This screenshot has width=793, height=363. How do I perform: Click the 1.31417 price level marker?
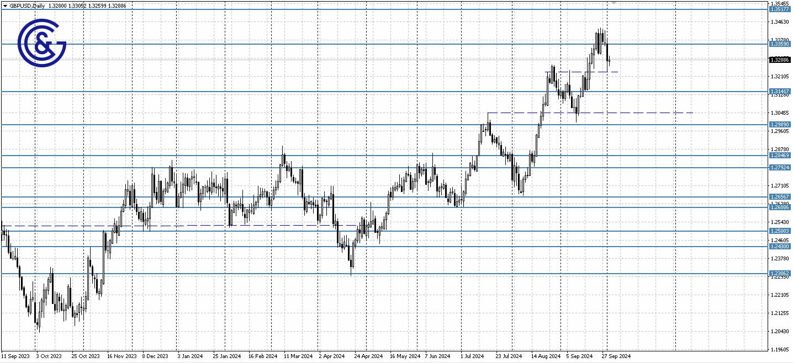point(779,91)
